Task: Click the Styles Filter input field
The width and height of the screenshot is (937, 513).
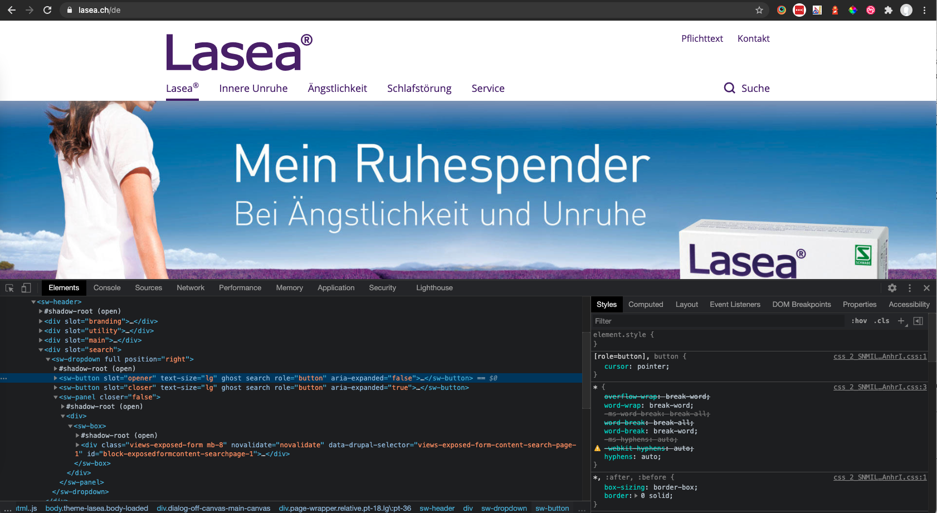Action: coord(719,321)
